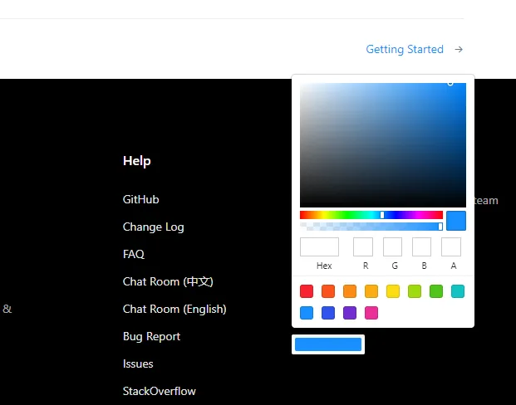Open the Chat Room (中文) link

[x=168, y=281]
